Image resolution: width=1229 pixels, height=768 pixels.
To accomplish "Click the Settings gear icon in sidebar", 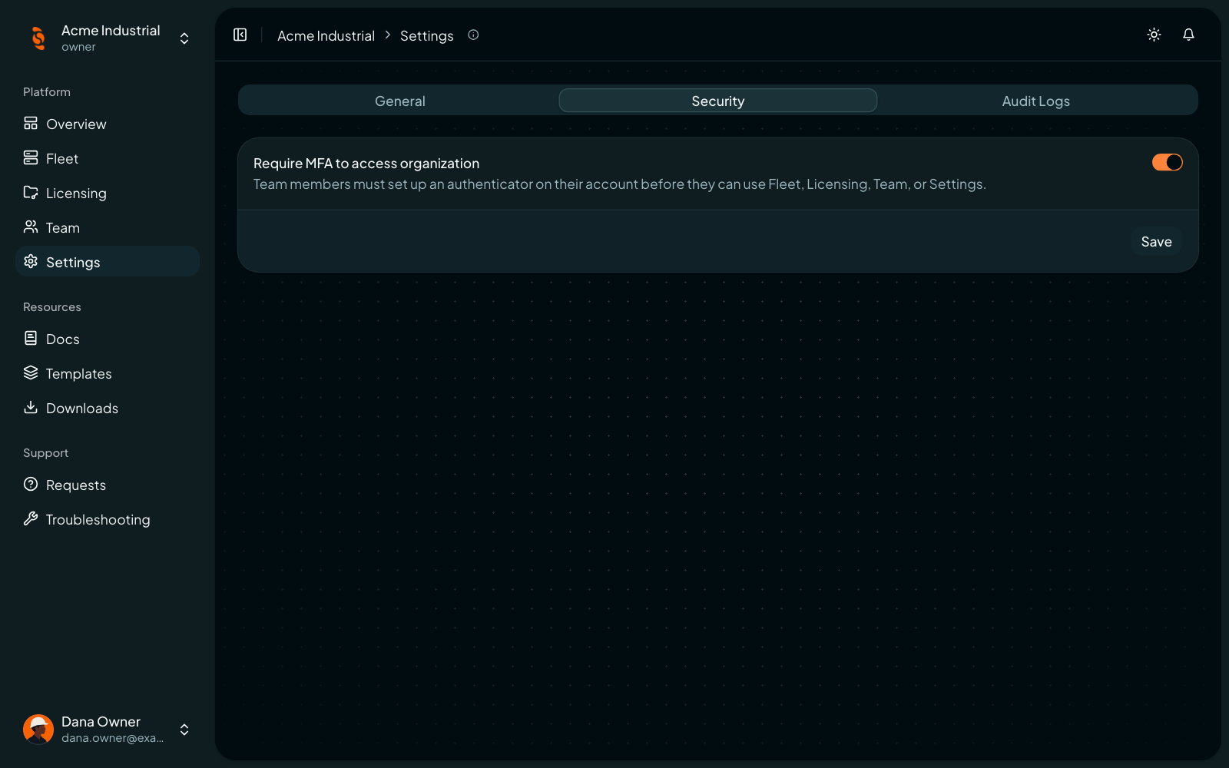I will 31,261.
